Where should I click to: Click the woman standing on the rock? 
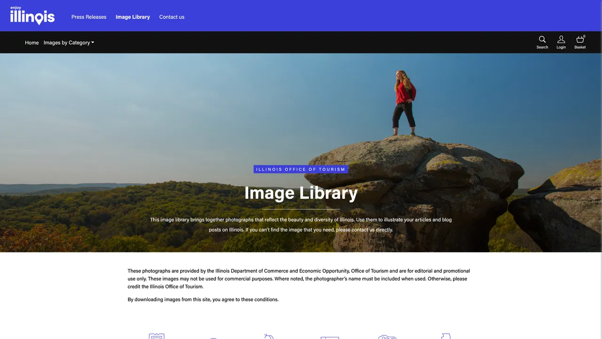click(x=404, y=103)
